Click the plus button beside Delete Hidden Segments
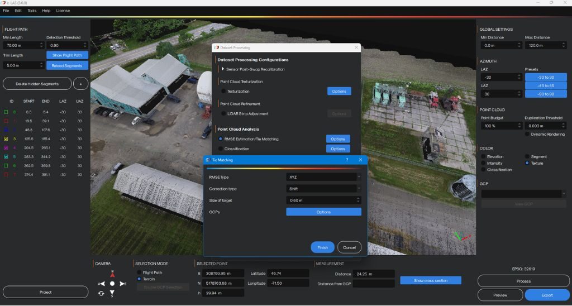 [x=80, y=83]
